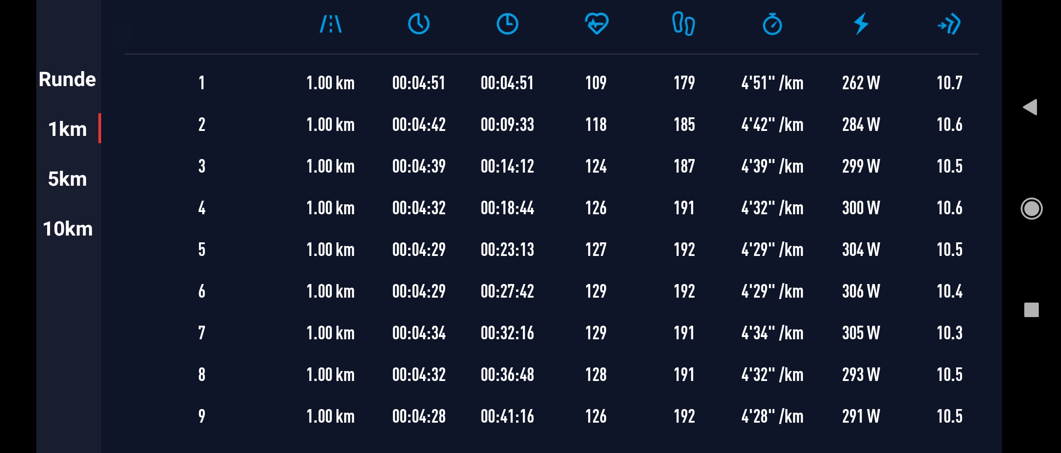Select the Runde tab
This screenshot has width=1061, height=453.
68,79
